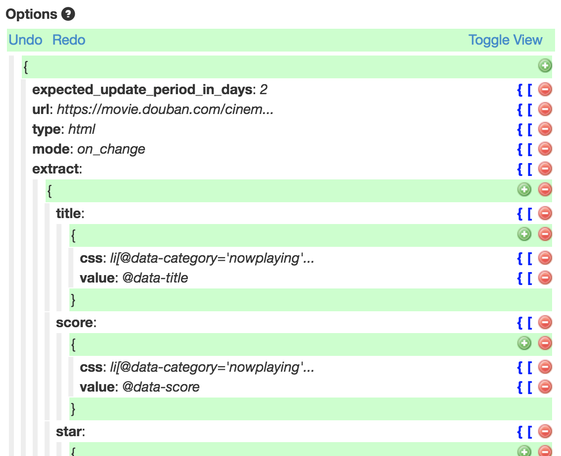This screenshot has height=456, width=561.
Task: Delete the mode field
Action: [545, 149]
